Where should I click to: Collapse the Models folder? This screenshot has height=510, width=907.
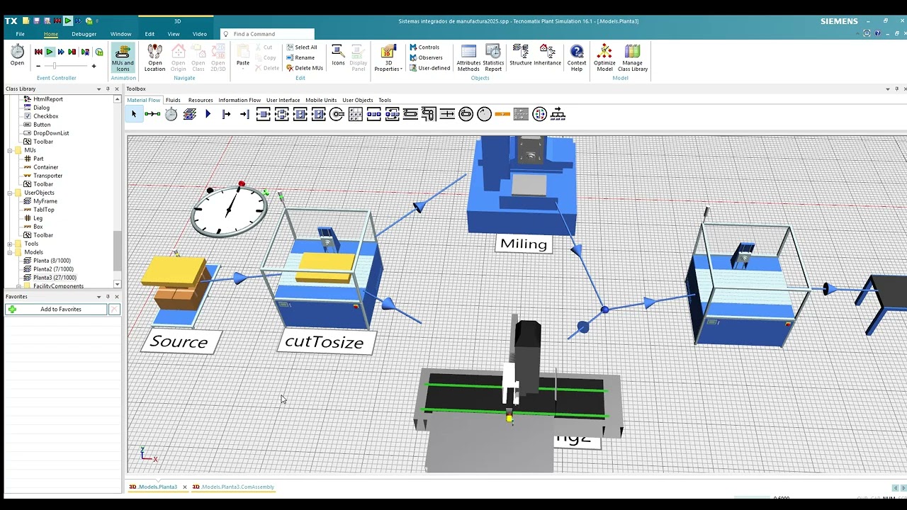click(10, 252)
